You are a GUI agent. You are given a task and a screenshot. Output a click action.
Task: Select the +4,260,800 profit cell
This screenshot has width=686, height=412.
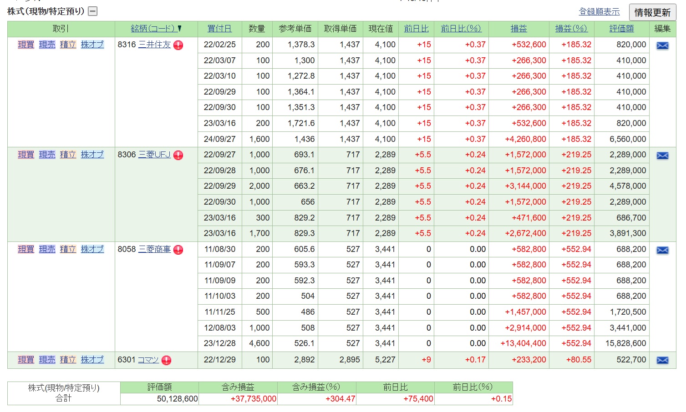click(x=519, y=139)
